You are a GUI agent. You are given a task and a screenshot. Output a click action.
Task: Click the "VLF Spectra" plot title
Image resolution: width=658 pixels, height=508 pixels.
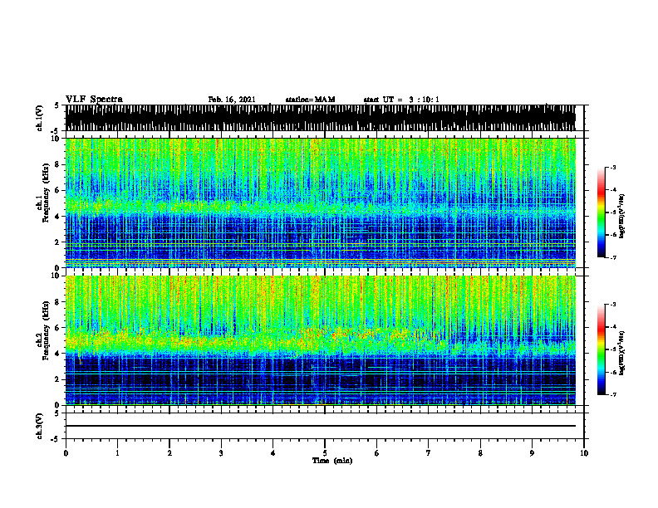coord(94,100)
